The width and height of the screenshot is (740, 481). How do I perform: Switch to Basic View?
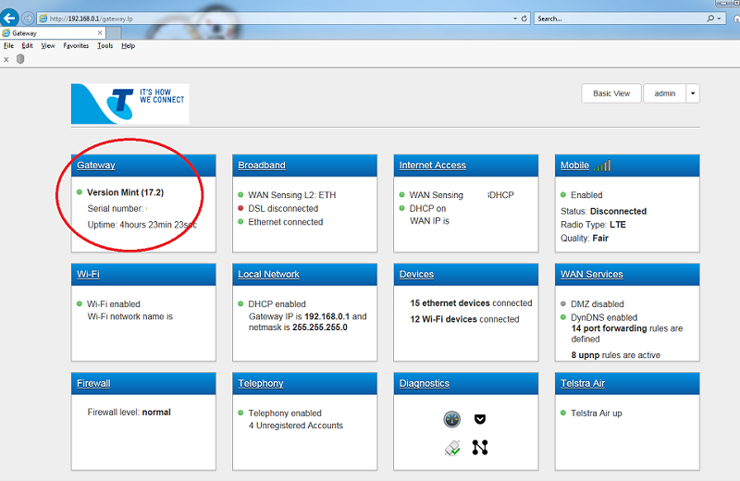[x=611, y=93]
